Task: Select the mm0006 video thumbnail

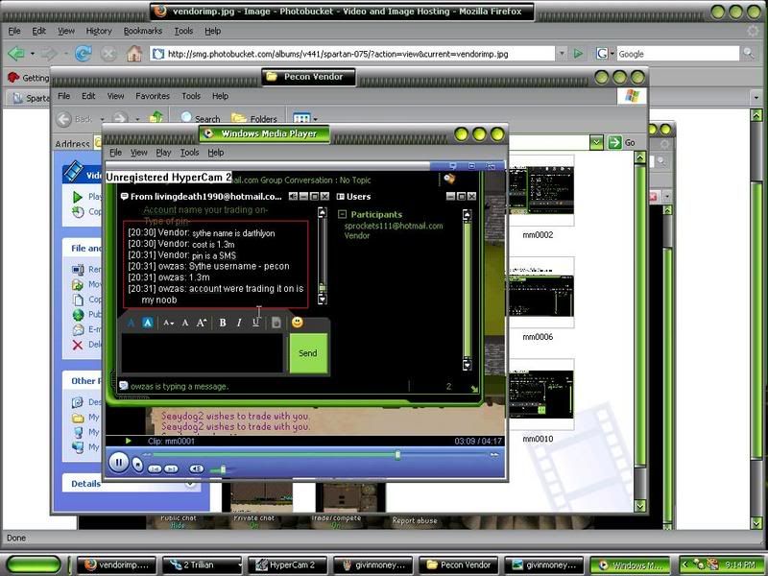Action: 539,292
